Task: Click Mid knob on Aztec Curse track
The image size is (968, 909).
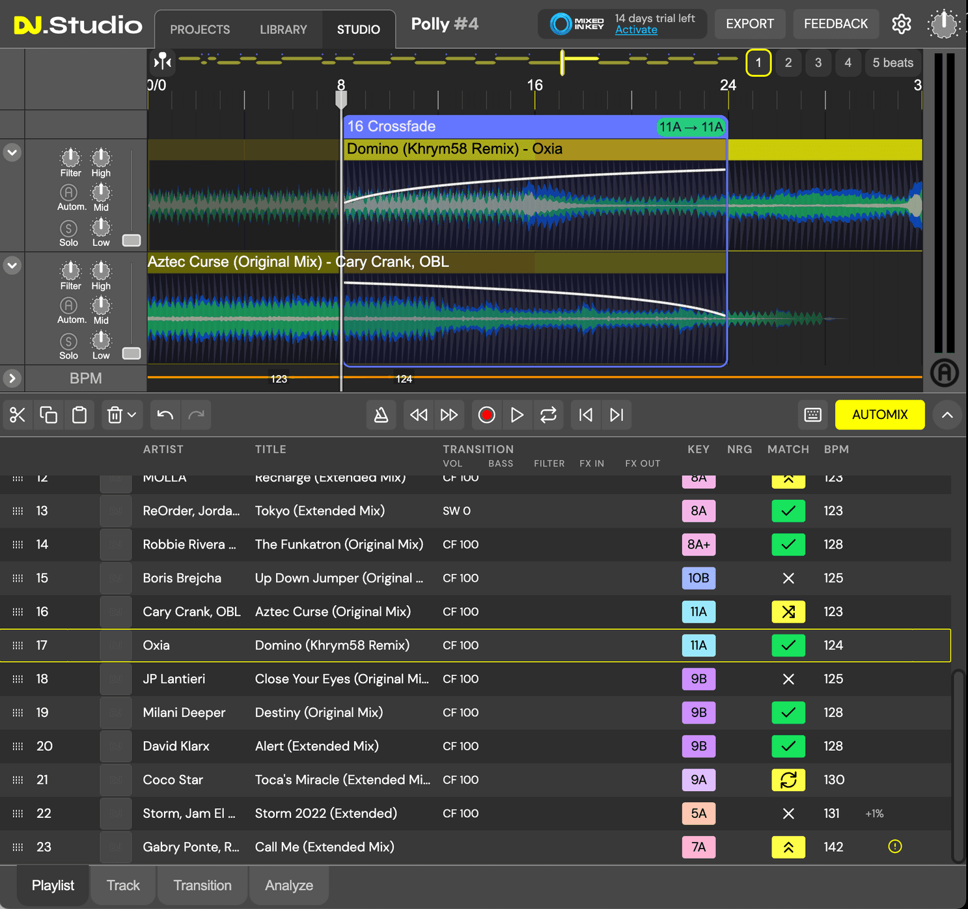Action: pyautogui.click(x=101, y=305)
